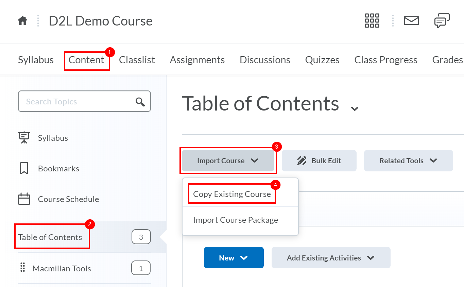Expand the Table of Contents title chevron
This screenshot has height=287, width=464.
click(355, 108)
